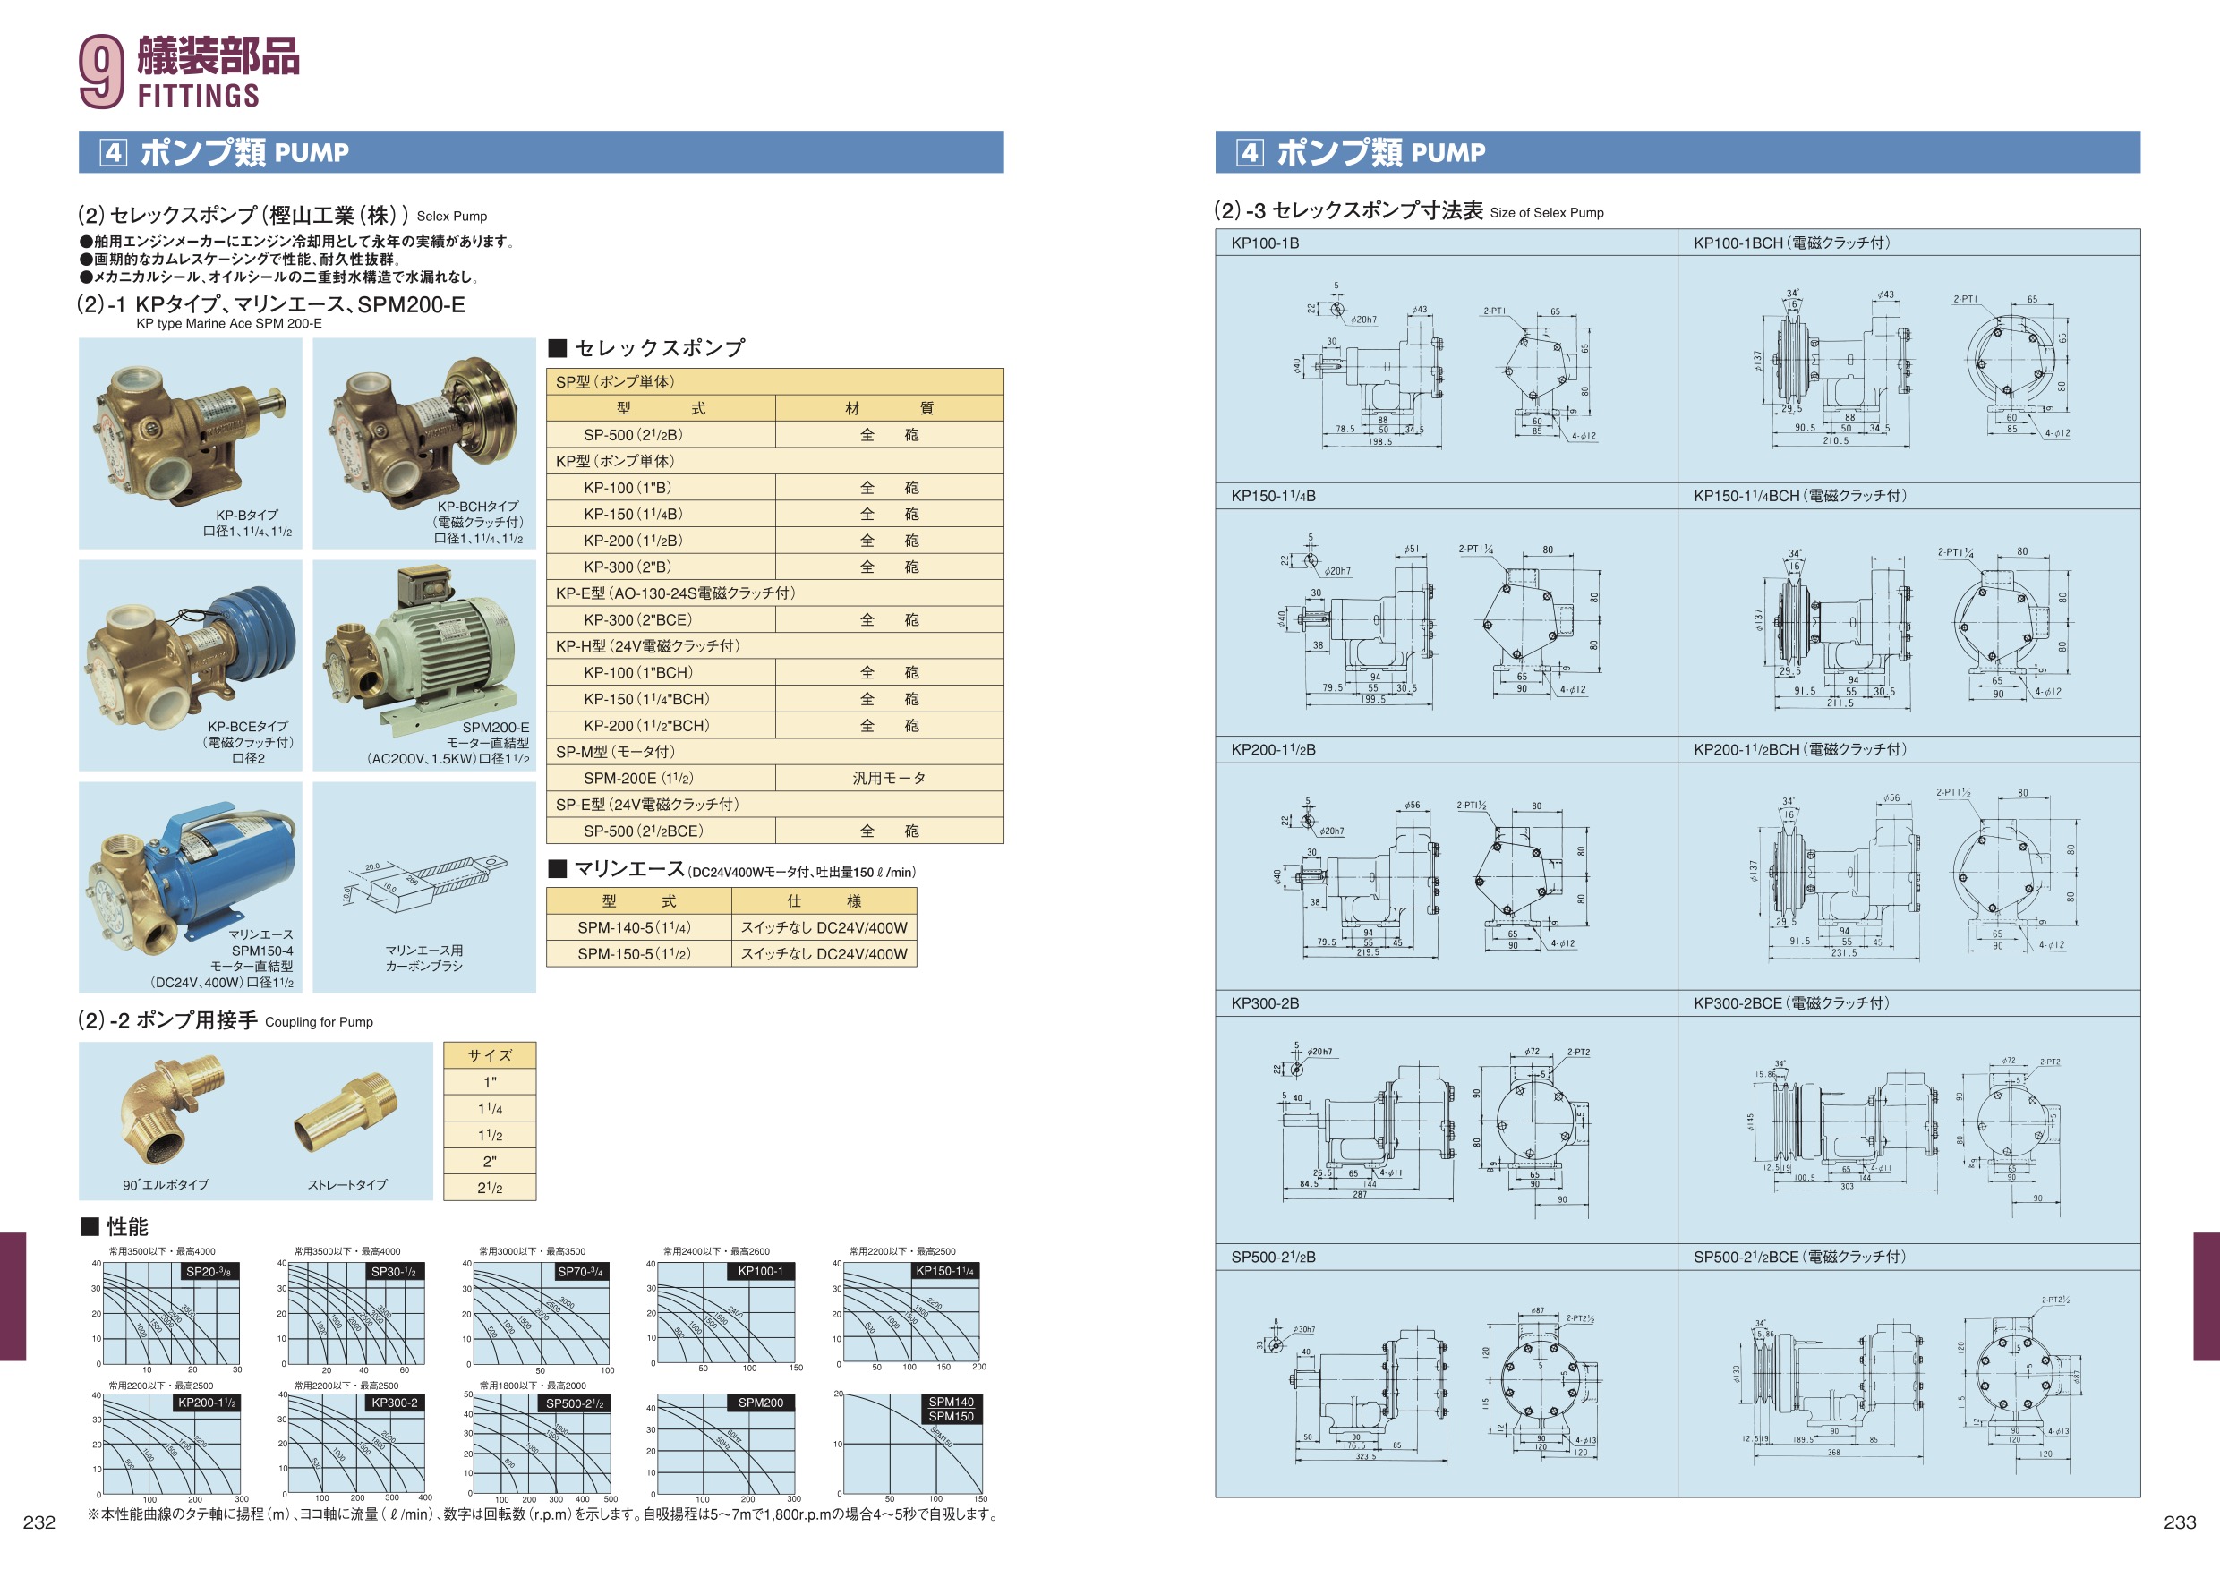Click the SPM-140-5 (1 1/4) row
Viewport: 2220px width, 1569px height.
(x=732, y=928)
